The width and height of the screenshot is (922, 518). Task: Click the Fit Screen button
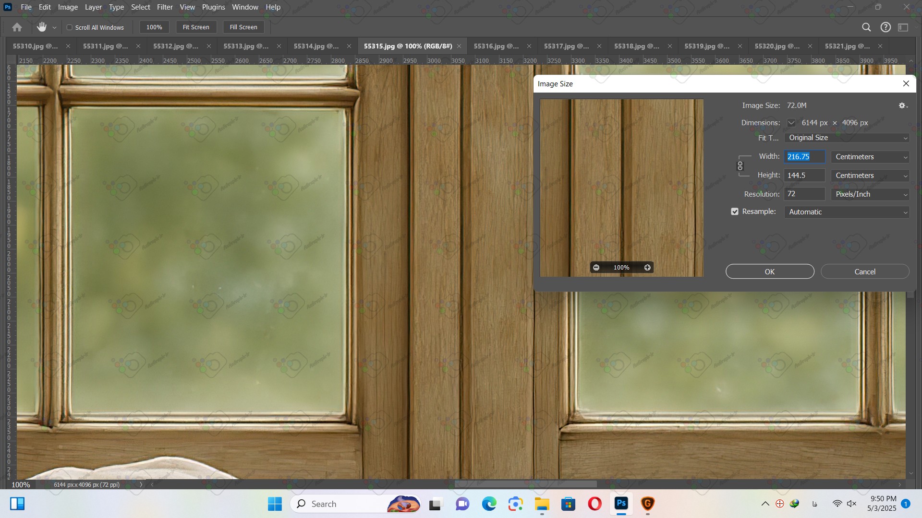[196, 27]
